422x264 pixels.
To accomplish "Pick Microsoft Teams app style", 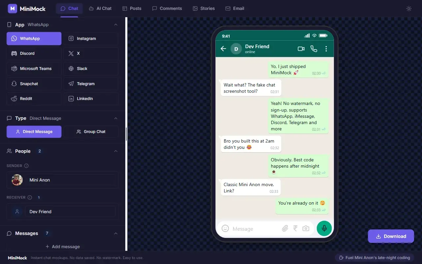I will point(34,69).
